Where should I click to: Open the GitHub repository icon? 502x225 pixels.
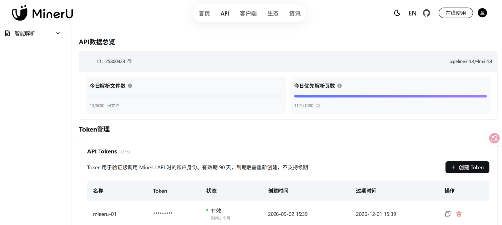(427, 13)
